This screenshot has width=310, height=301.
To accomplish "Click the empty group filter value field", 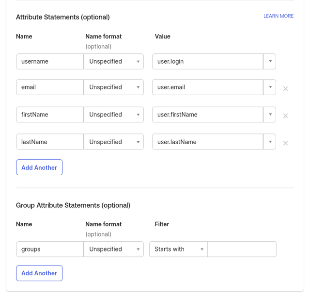I will click(x=242, y=249).
